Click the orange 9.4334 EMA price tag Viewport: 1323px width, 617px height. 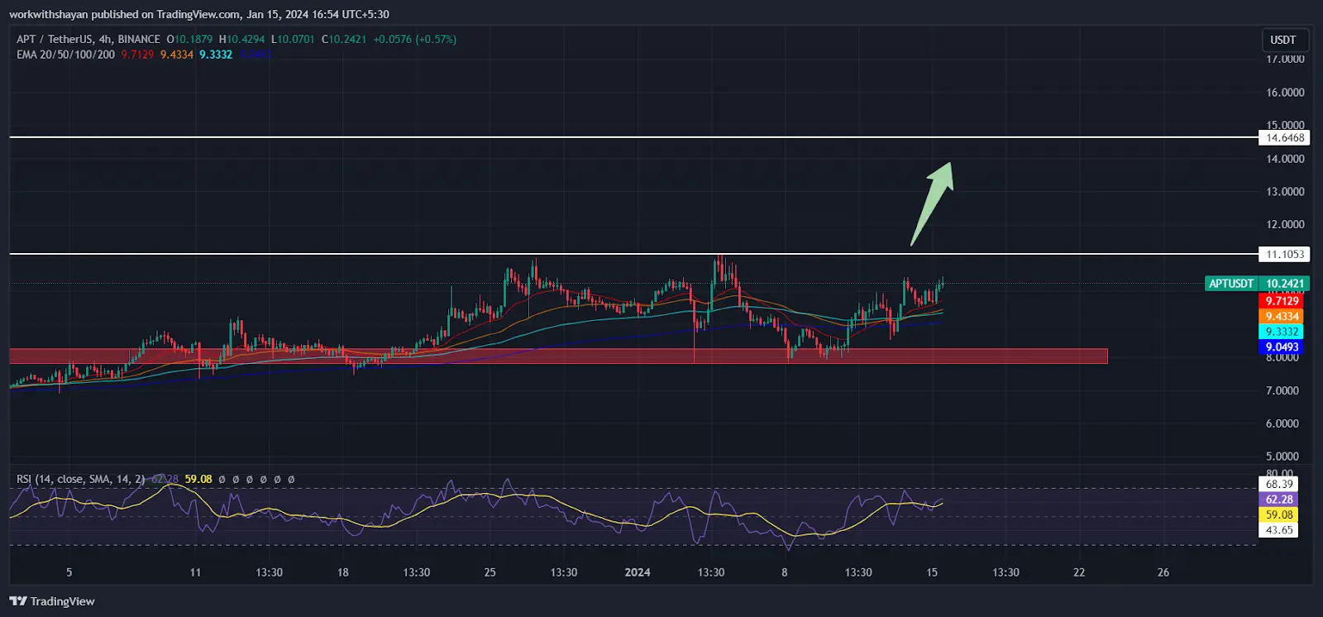pyautogui.click(x=1282, y=317)
